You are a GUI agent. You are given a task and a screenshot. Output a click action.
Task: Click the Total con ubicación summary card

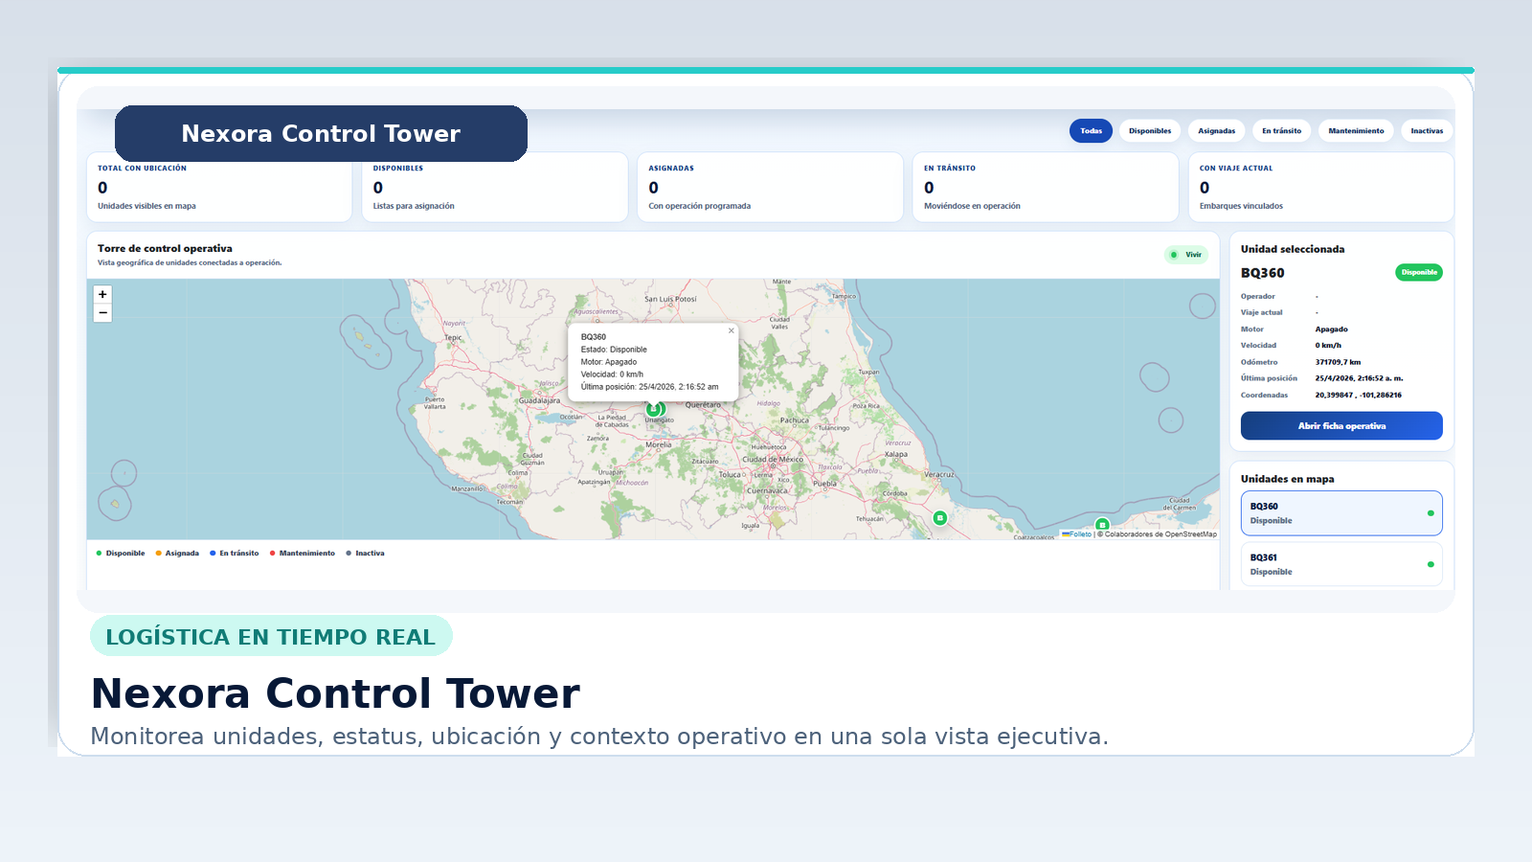(x=219, y=187)
